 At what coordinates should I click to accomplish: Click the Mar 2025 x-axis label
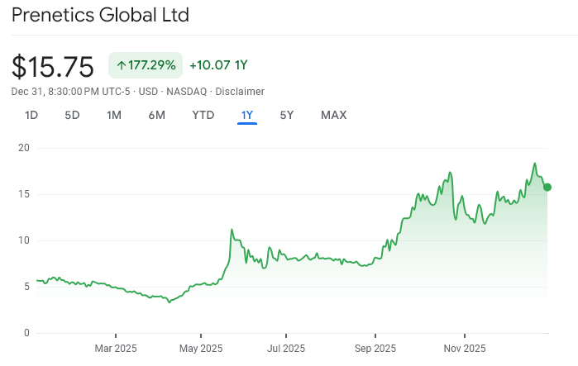coord(115,349)
